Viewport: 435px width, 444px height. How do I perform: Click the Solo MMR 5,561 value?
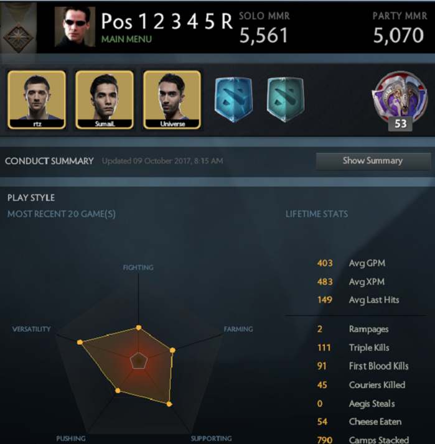click(x=263, y=35)
